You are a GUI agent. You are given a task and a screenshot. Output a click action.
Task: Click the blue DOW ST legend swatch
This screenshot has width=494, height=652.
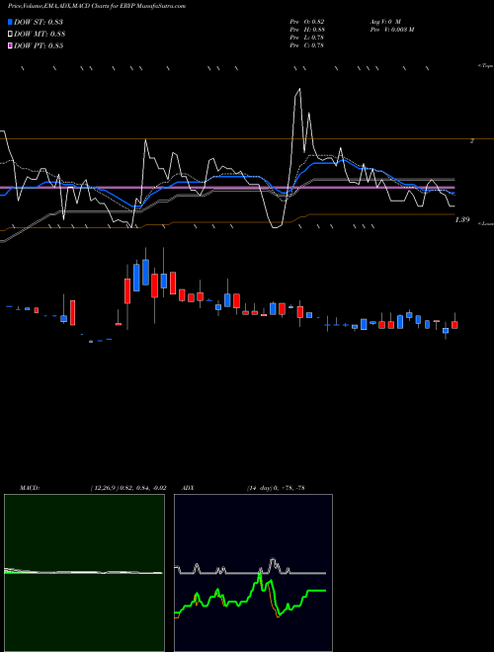10,22
